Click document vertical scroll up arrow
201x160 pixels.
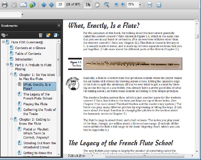pos(197,24)
